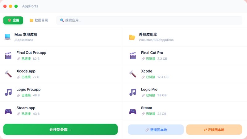
Task: Switch to the 应用 tab
Action: [13, 20]
